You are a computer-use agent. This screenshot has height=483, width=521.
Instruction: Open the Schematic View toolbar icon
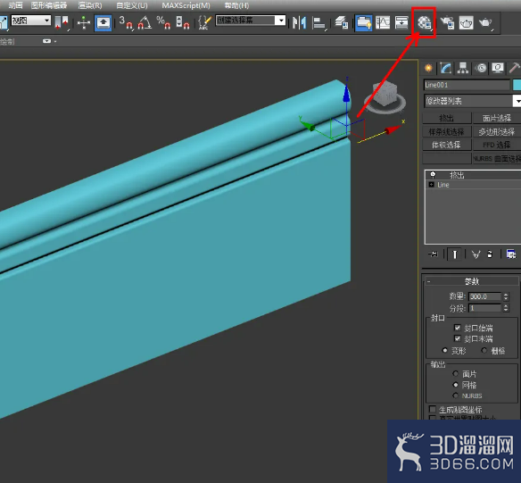coord(401,22)
